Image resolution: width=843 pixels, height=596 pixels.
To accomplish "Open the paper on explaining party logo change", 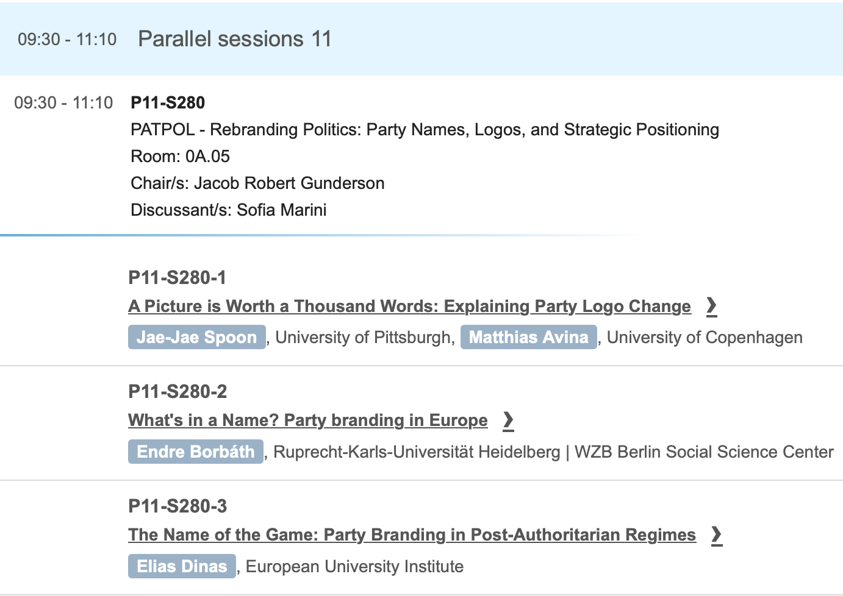I will coord(409,306).
